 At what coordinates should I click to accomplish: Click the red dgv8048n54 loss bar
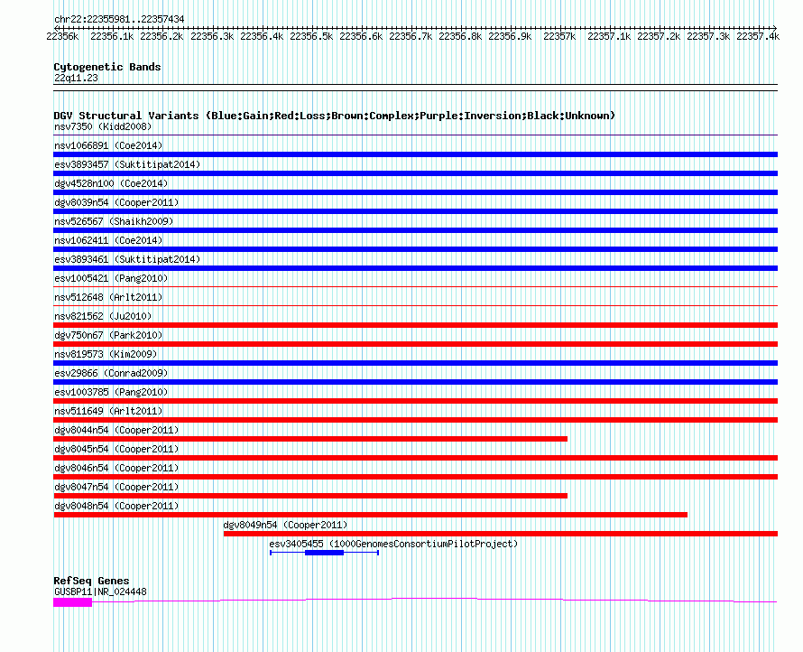(370, 515)
